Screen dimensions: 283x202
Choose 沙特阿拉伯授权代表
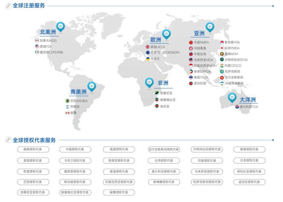pos(207,150)
